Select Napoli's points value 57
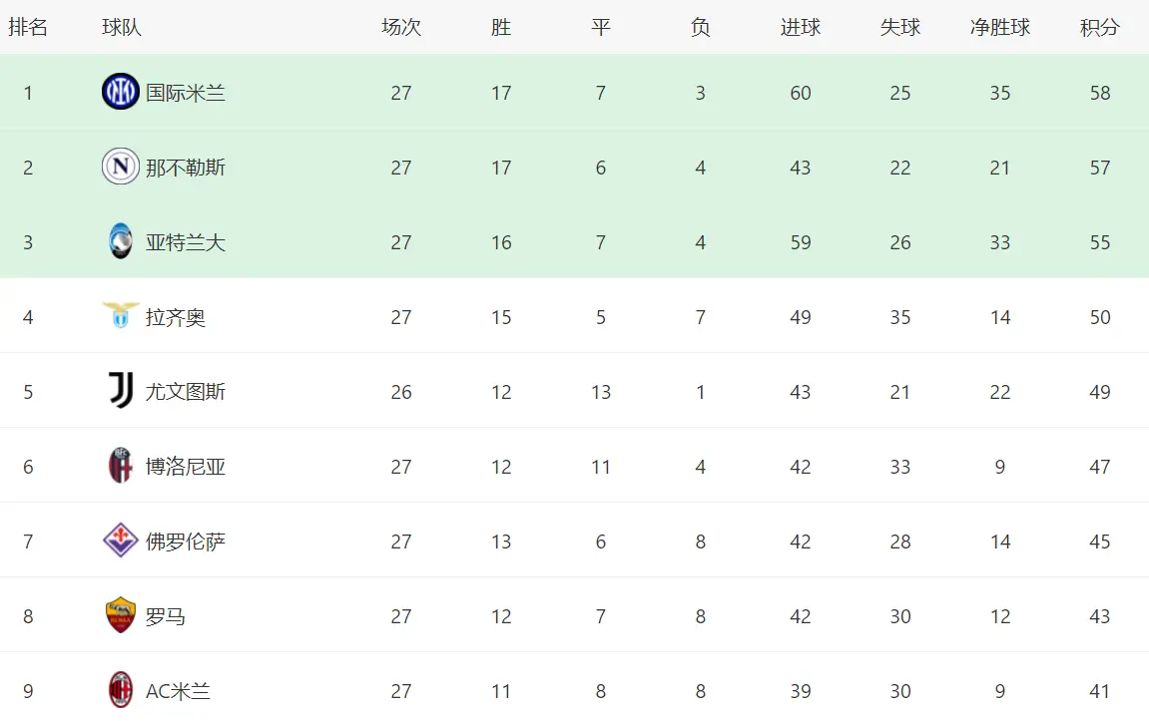This screenshot has width=1149, height=721. coord(1100,168)
